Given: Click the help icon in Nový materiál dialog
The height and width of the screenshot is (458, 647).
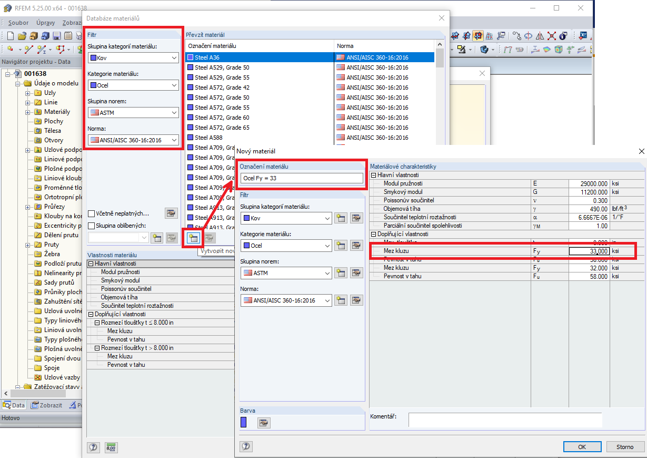Looking at the screenshot, I should [246, 446].
